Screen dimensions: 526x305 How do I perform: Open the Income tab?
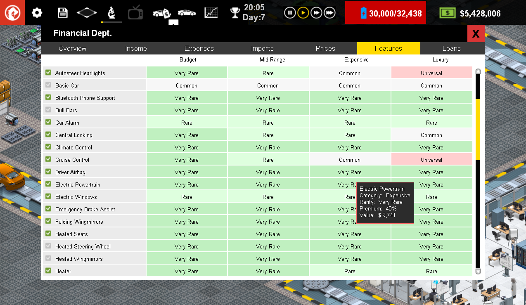[136, 48]
